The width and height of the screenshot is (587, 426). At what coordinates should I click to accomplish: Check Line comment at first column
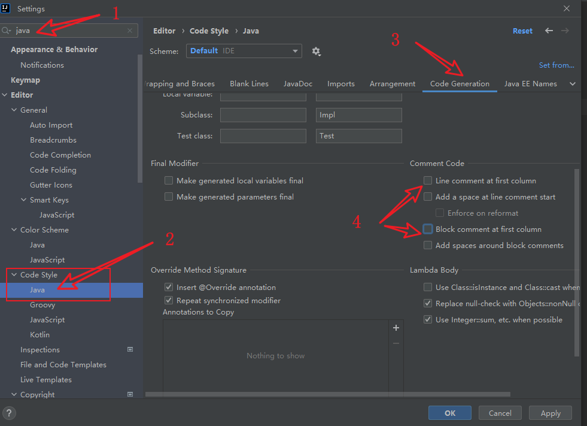click(427, 181)
